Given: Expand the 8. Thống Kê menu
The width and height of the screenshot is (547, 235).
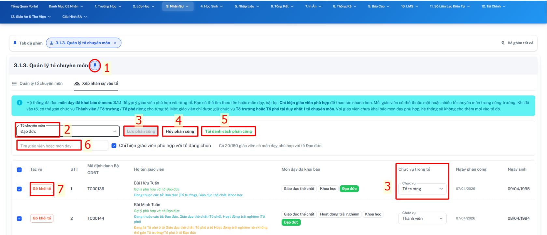Looking at the screenshot, I should pyautogui.click(x=344, y=6).
